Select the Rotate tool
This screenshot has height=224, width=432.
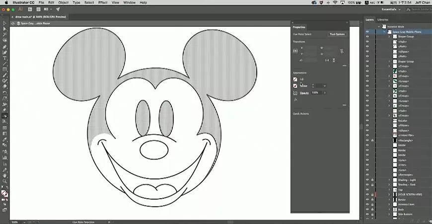4,92
